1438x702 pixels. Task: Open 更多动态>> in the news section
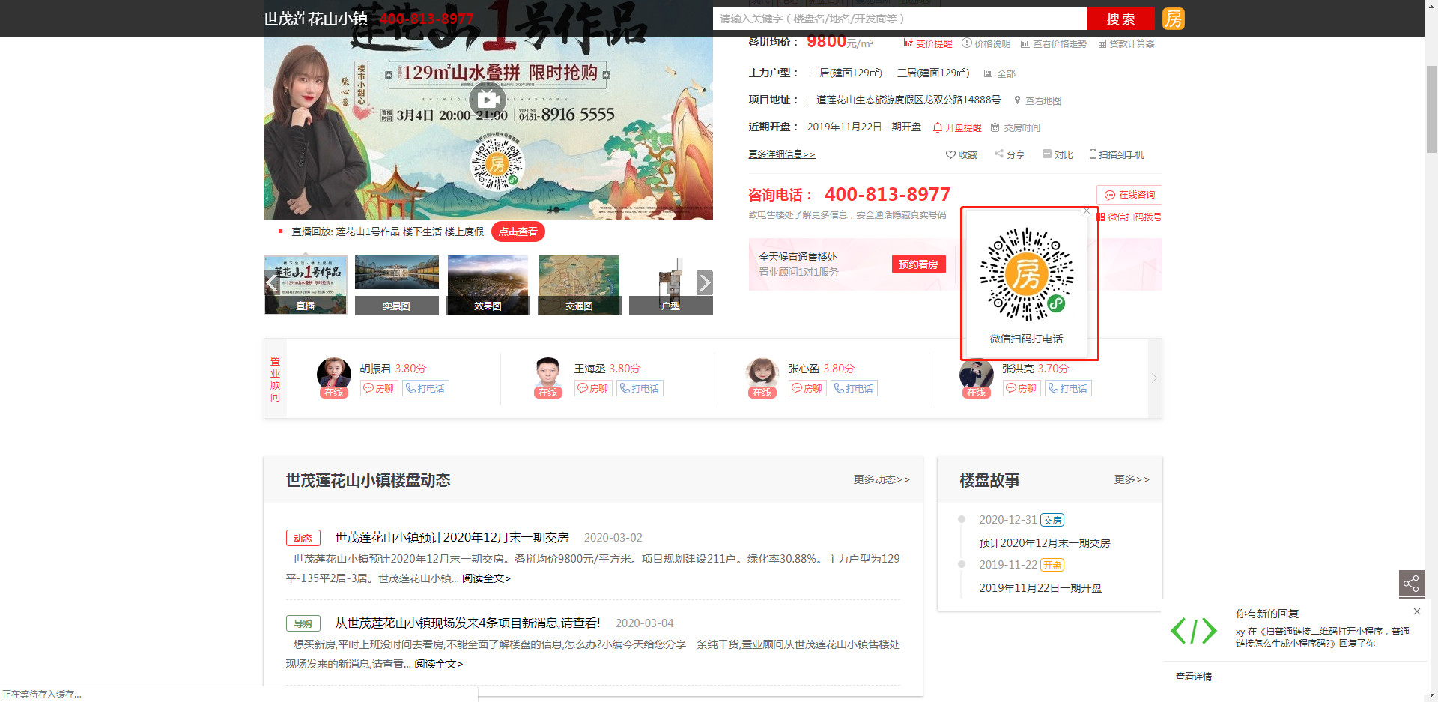[882, 479]
